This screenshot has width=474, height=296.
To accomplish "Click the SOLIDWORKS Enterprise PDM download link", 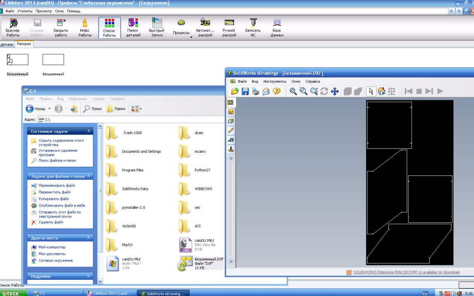I will click(x=406, y=272).
